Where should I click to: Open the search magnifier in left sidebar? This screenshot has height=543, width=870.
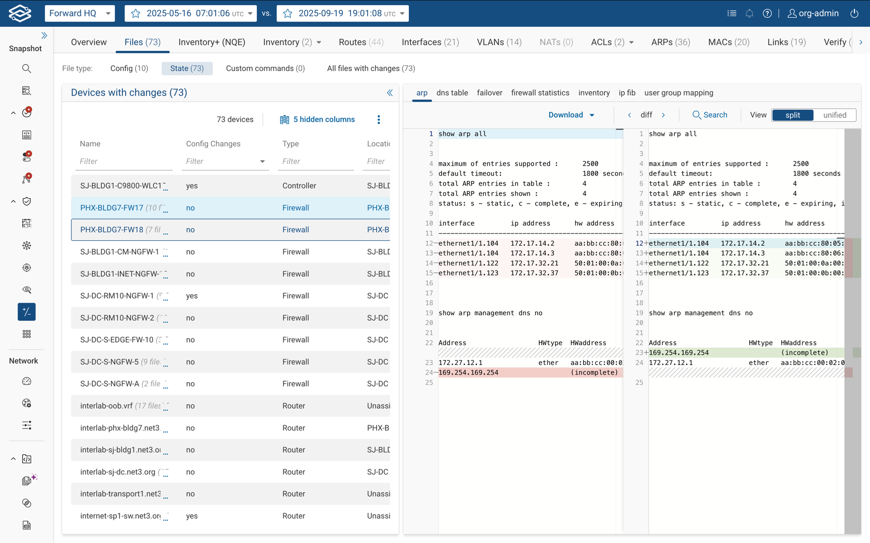click(x=27, y=68)
